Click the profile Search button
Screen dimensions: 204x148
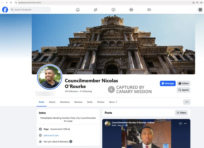point(183,90)
